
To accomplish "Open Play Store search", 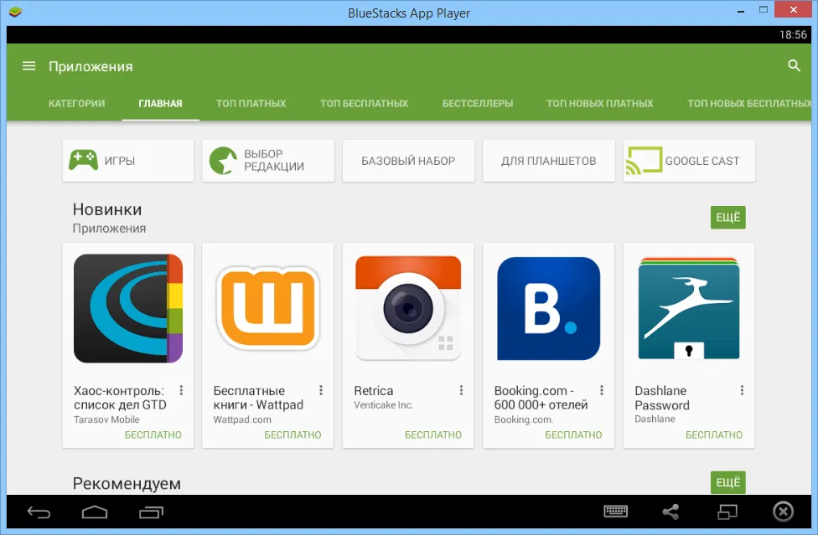I will (x=793, y=64).
